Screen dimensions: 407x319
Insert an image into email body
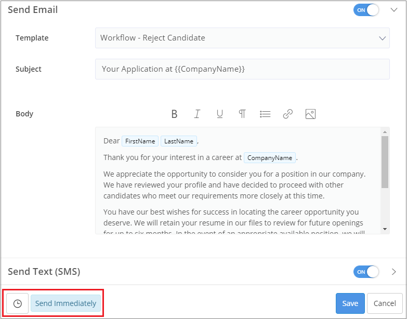point(310,114)
